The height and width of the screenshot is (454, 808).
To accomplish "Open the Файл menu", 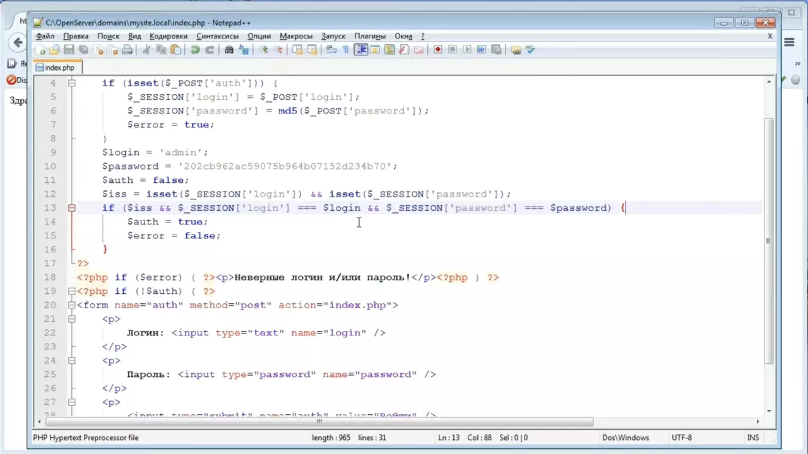I will (x=45, y=36).
